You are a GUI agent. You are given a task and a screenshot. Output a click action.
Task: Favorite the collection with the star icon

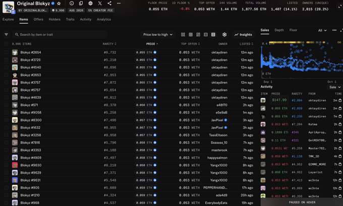pos(59,4)
